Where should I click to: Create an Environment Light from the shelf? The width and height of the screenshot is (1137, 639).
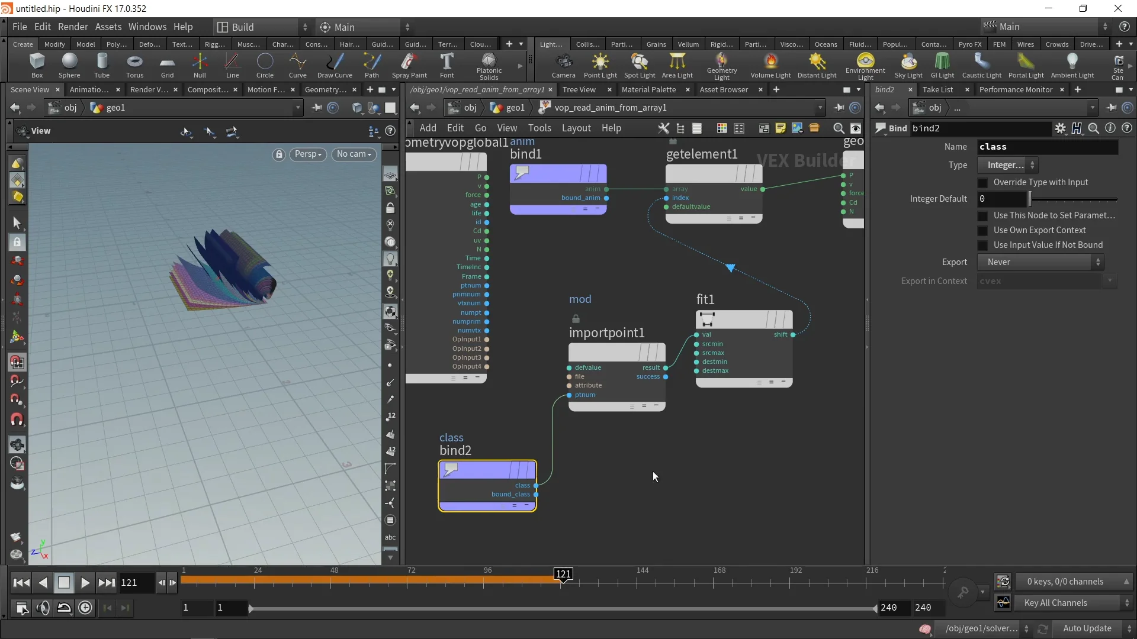coord(865,65)
